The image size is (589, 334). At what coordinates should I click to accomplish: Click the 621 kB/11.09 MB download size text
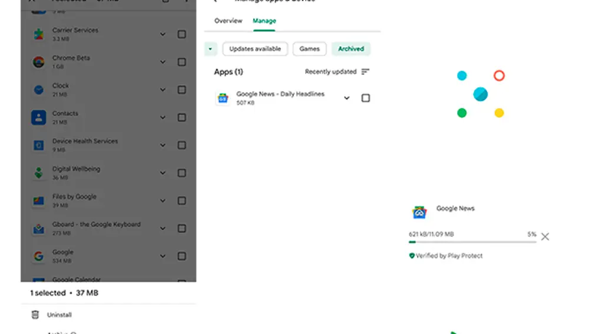[431, 234]
